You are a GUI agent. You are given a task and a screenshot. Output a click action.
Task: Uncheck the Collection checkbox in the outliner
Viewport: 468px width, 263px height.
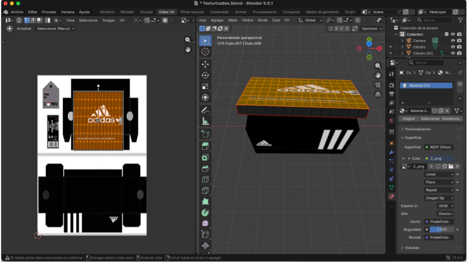[x=447, y=34]
